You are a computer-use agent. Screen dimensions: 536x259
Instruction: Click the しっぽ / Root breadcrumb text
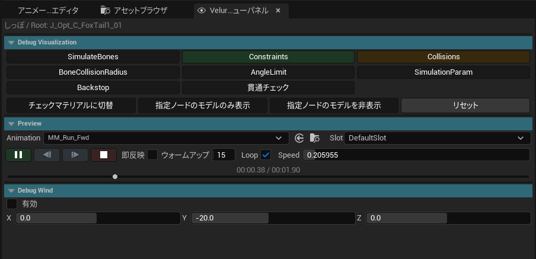point(63,25)
